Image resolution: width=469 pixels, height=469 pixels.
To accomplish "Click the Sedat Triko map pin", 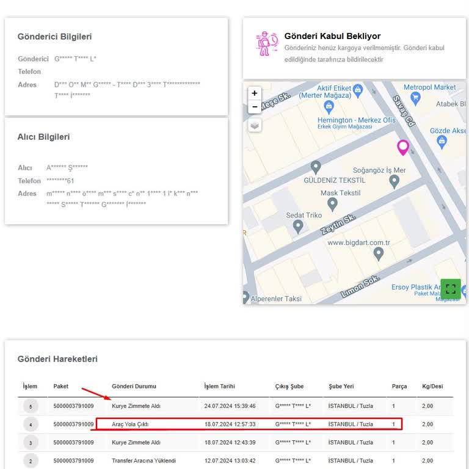I will (298, 226).
